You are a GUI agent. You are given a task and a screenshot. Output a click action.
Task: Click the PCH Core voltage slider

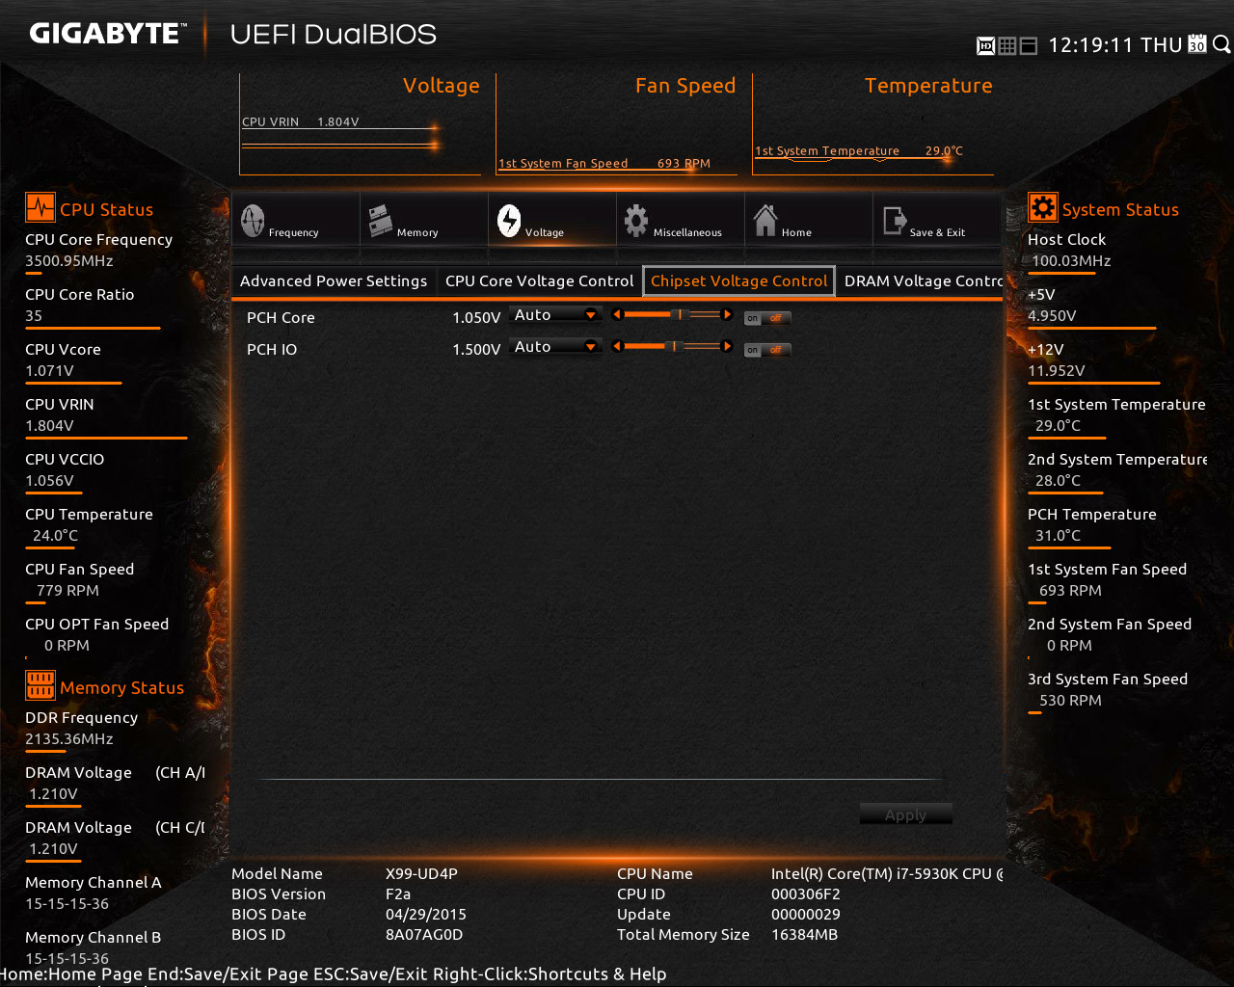[x=672, y=314]
